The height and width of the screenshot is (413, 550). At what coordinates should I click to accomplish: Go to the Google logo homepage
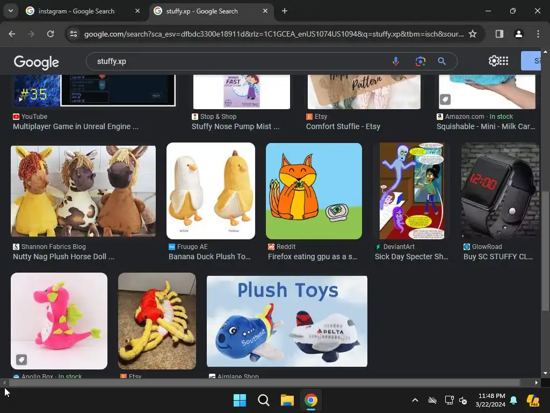(x=36, y=62)
